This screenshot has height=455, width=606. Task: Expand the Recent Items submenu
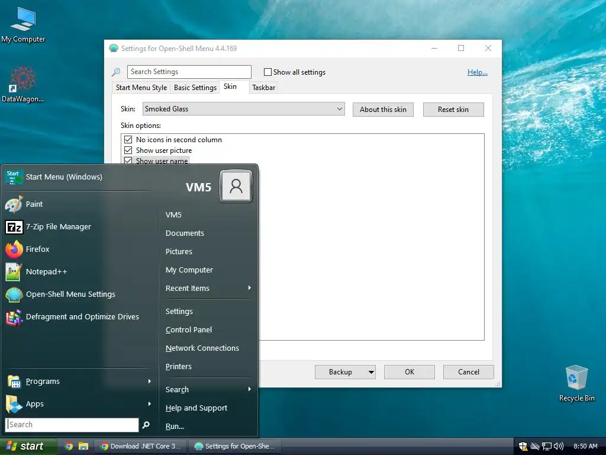[208, 289]
